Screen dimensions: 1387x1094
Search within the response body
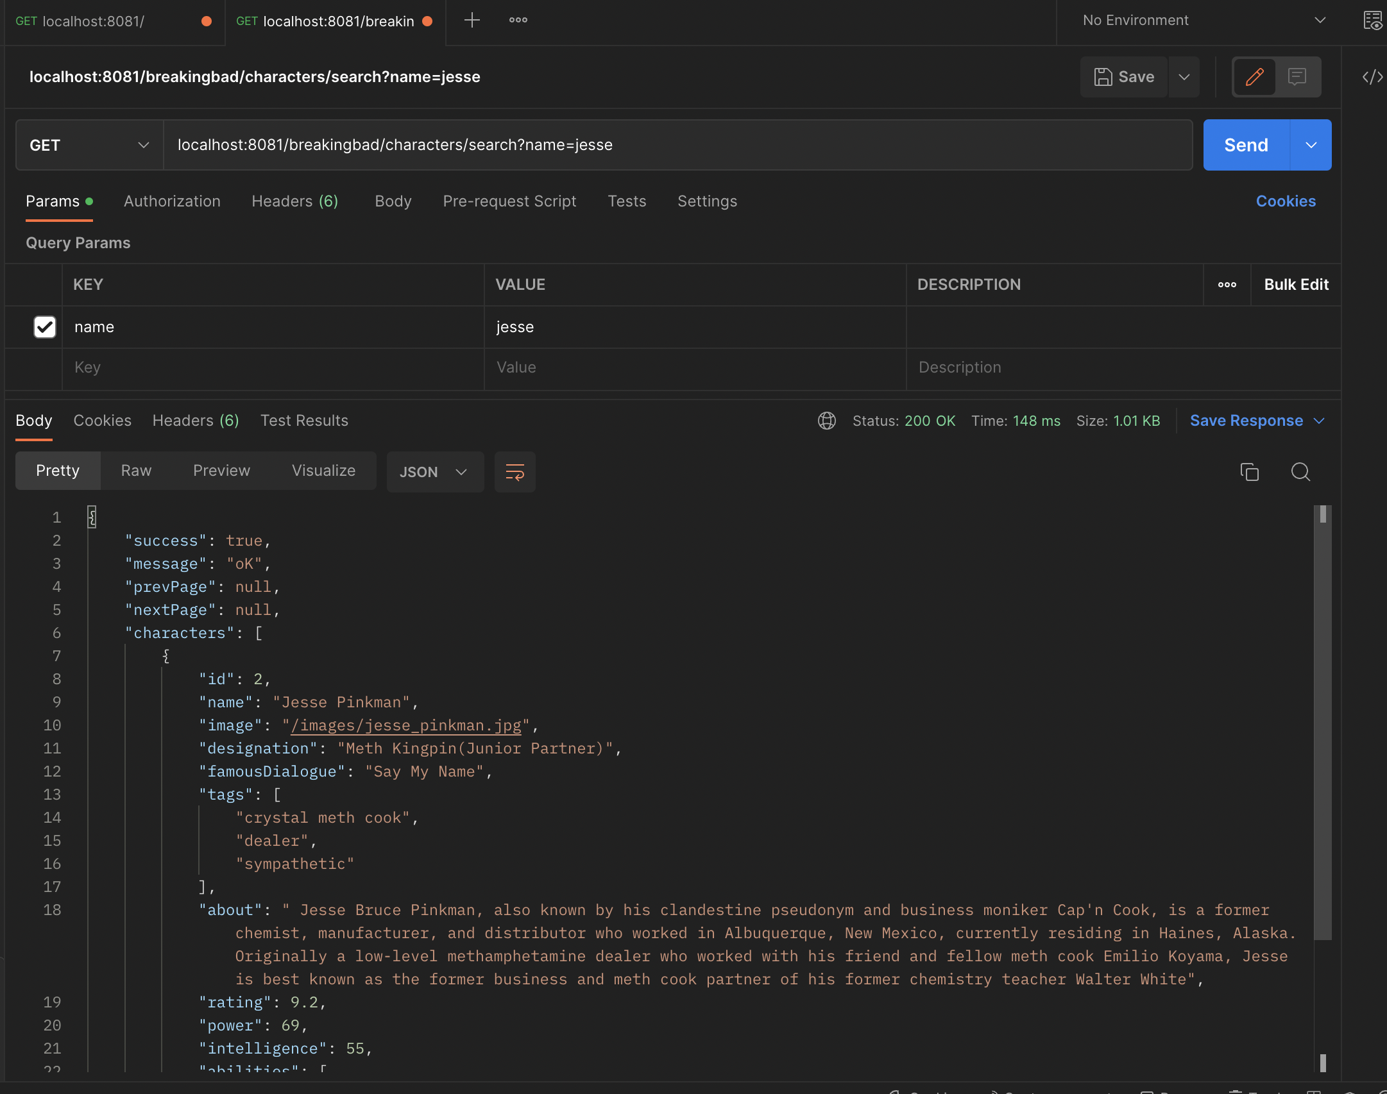coord(1300,471)
